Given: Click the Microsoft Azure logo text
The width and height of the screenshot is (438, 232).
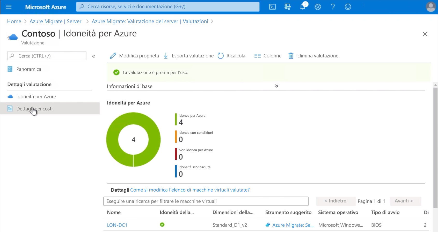Looking at the screenshot, I should coord(46,7).
